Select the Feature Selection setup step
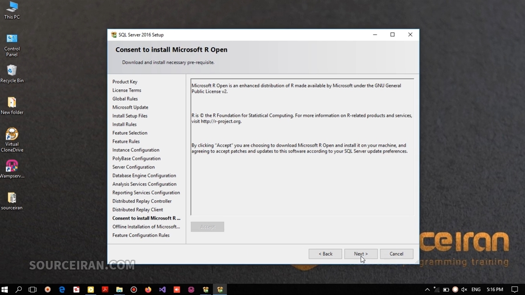 (x=130, y=133)
